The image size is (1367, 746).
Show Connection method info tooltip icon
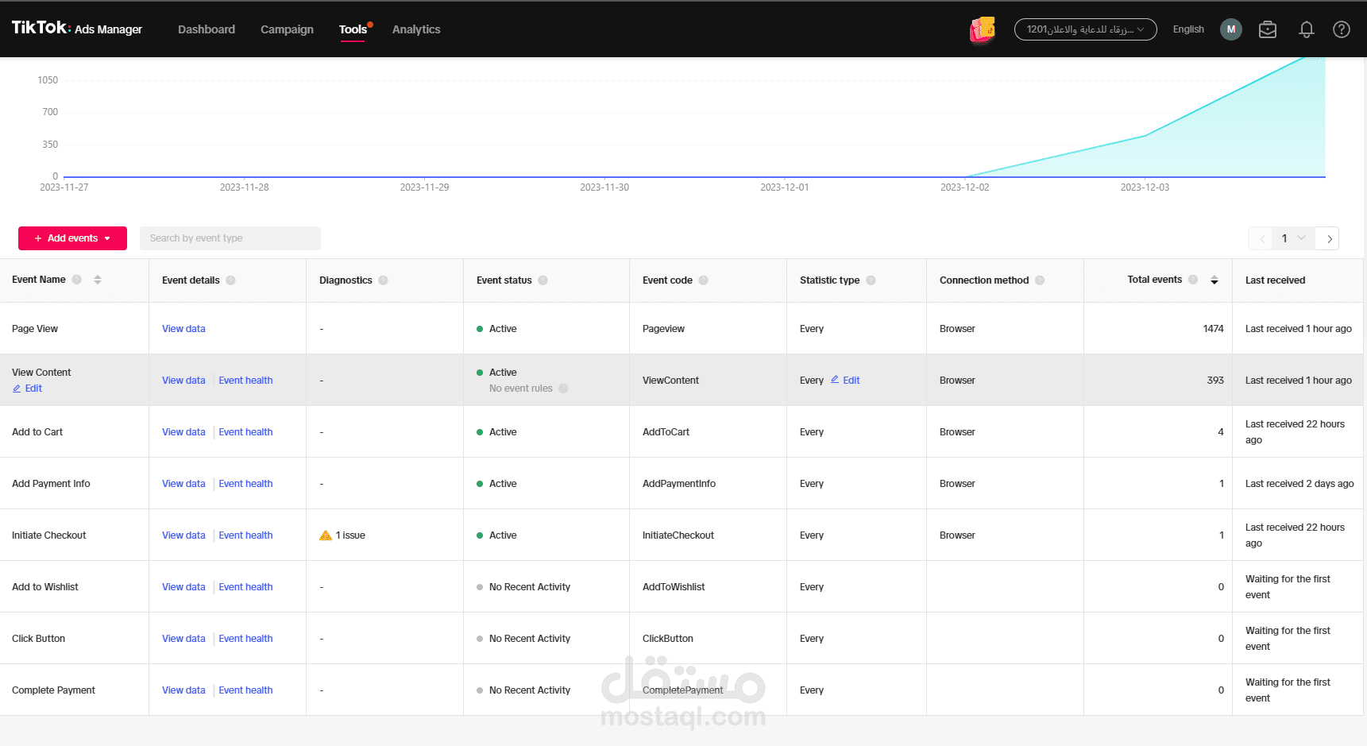click(x=1040, y=280)
